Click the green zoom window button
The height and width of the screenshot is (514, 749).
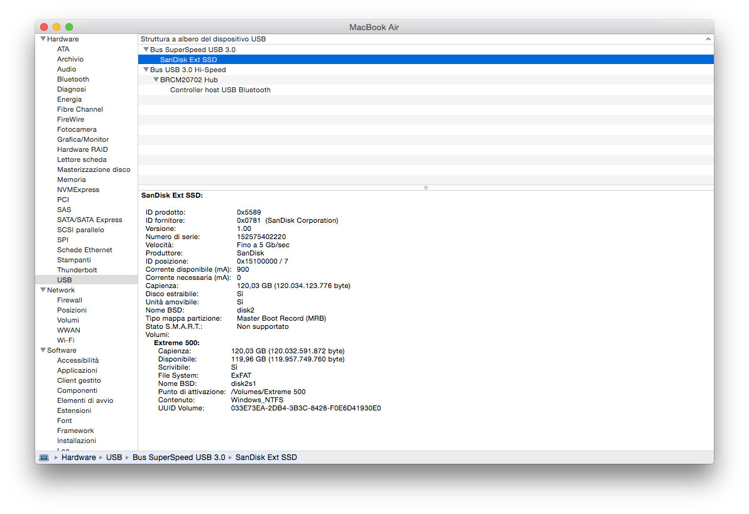[69, 27]
